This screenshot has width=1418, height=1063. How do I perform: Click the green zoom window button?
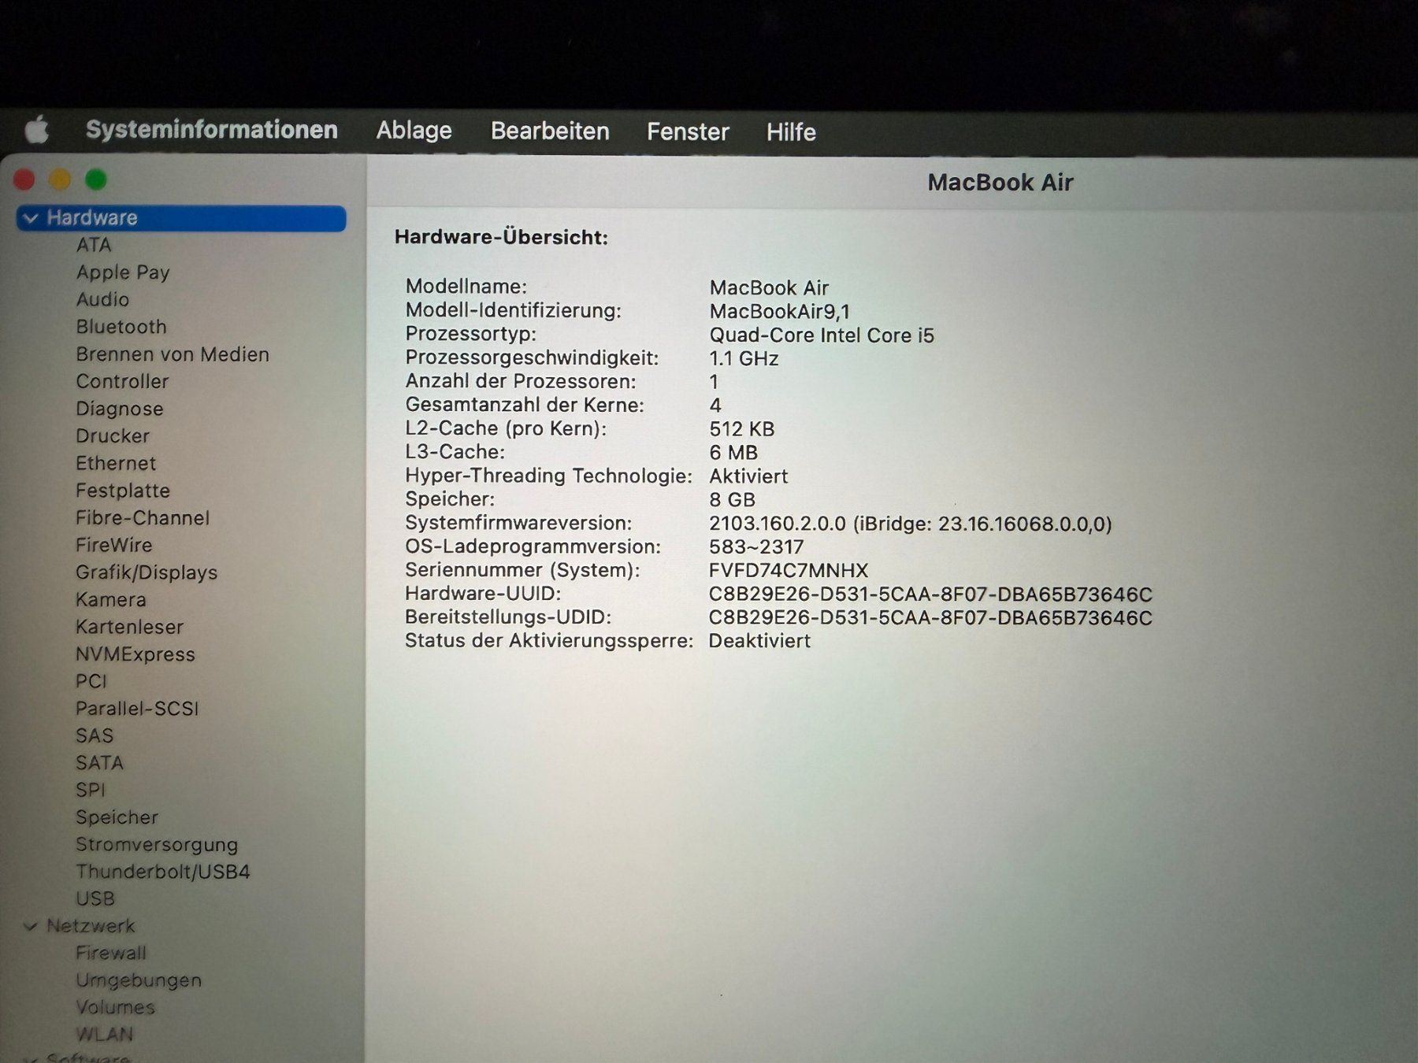click(x=95, y=180)
